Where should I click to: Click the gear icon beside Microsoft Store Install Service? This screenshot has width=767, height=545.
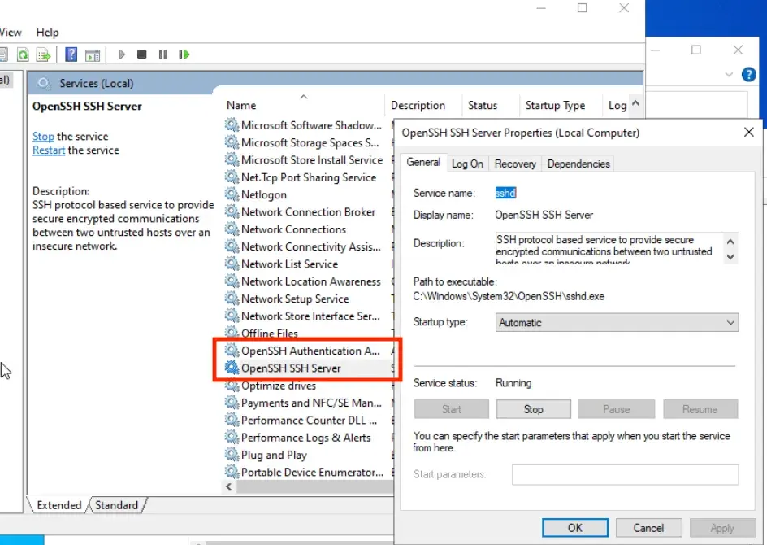(x=232, y=159)
